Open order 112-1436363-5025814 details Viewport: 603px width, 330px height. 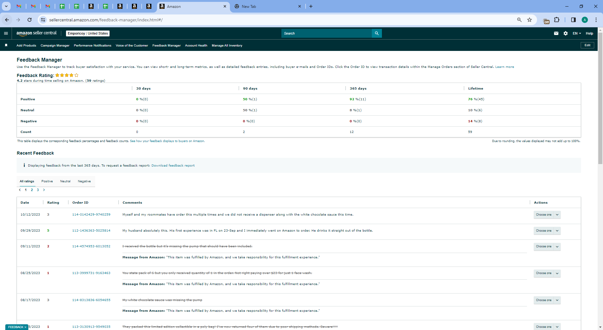91,231
